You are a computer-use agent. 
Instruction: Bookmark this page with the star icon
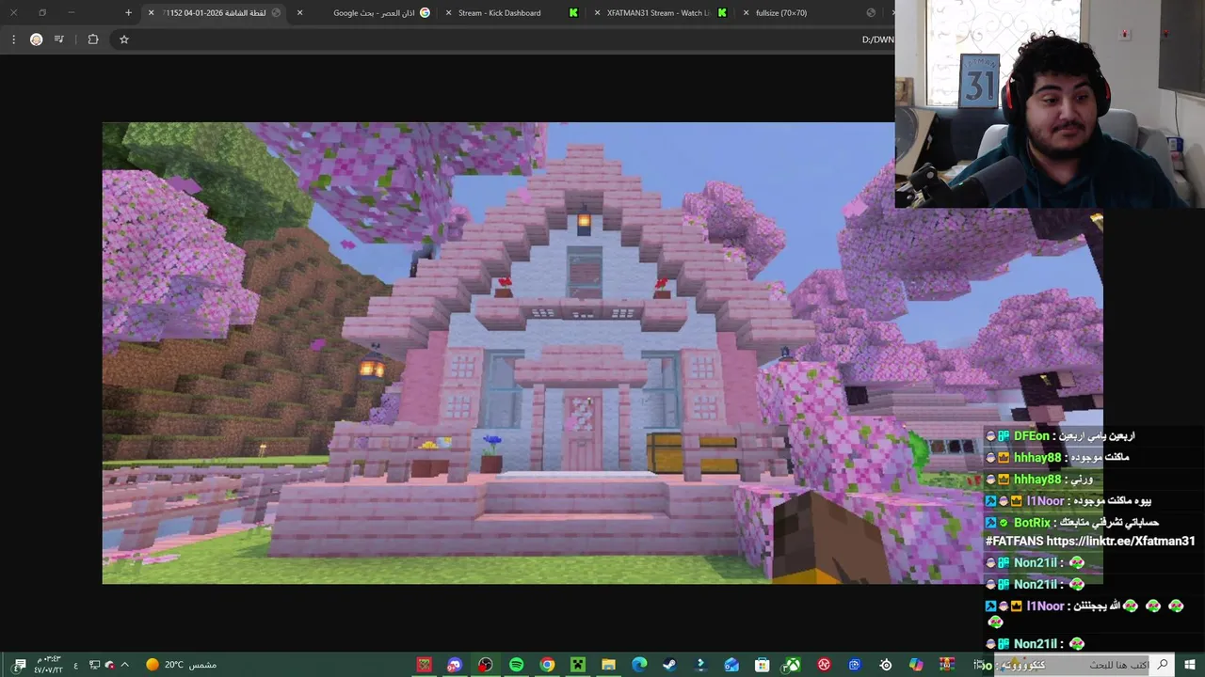click(x=123, y=39)
